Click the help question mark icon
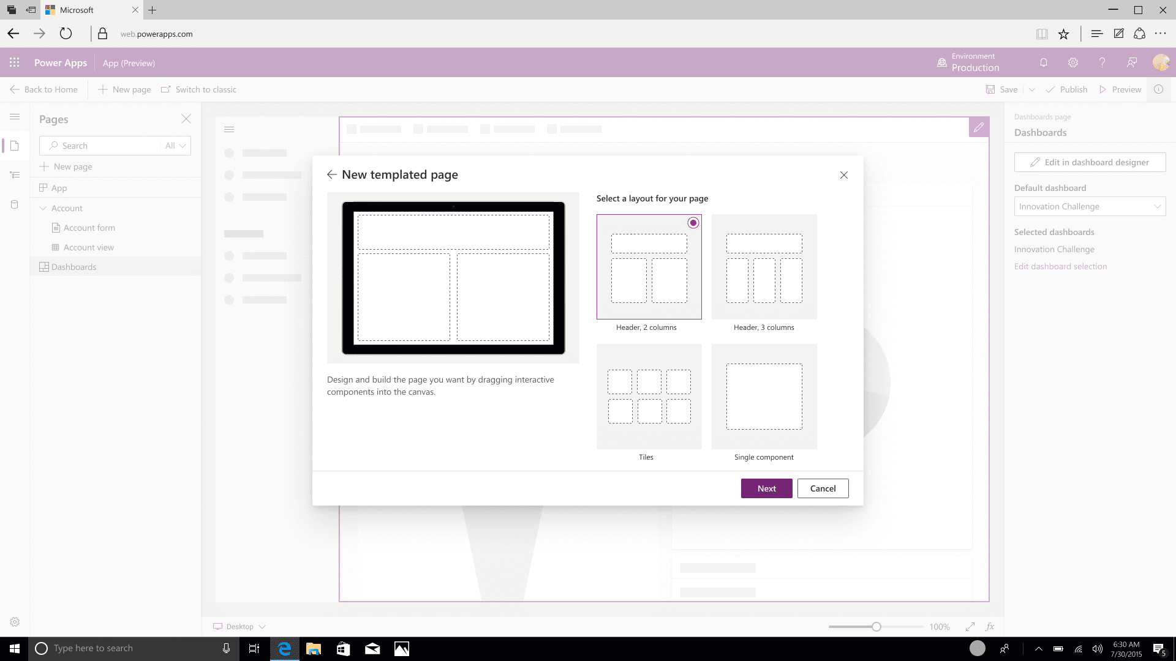 [x=1102, y=62]
